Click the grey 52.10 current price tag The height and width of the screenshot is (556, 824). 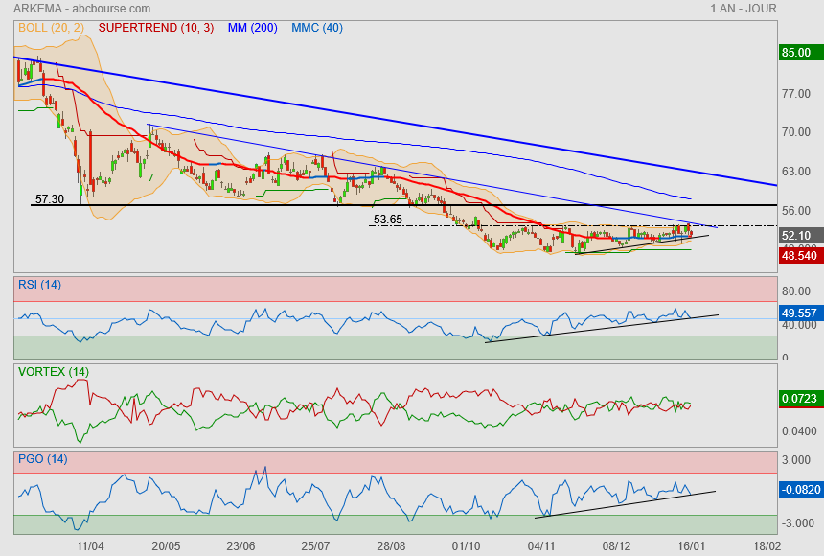point(796,235)
